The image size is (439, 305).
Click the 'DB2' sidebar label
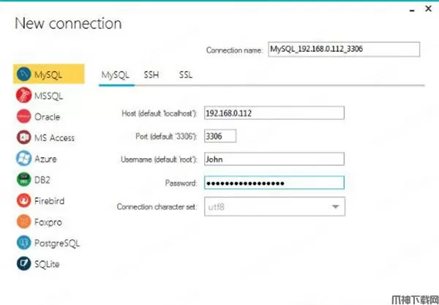[42, 180]
